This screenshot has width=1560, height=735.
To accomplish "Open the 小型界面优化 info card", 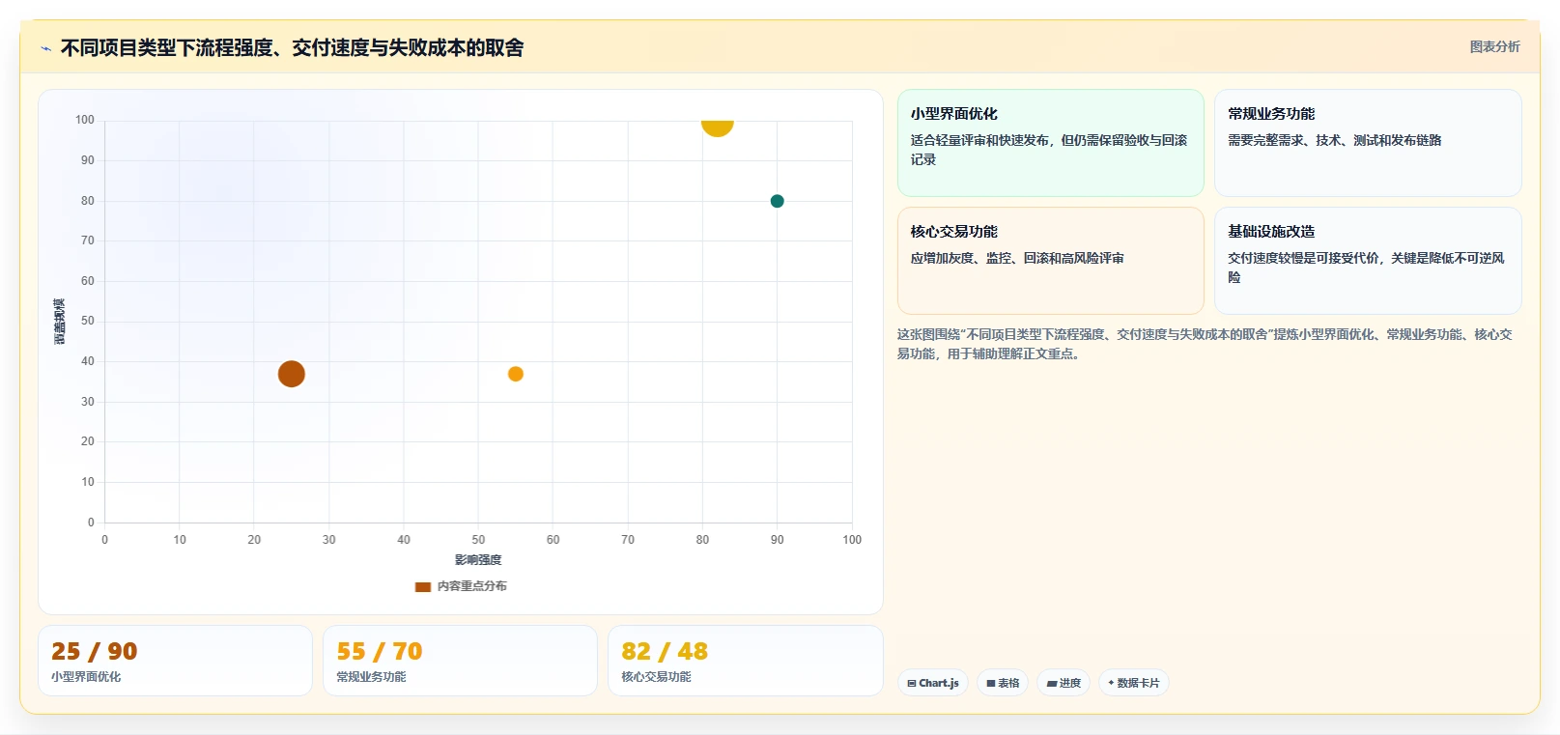I will pyautogui.click(x=1051, y=143).
